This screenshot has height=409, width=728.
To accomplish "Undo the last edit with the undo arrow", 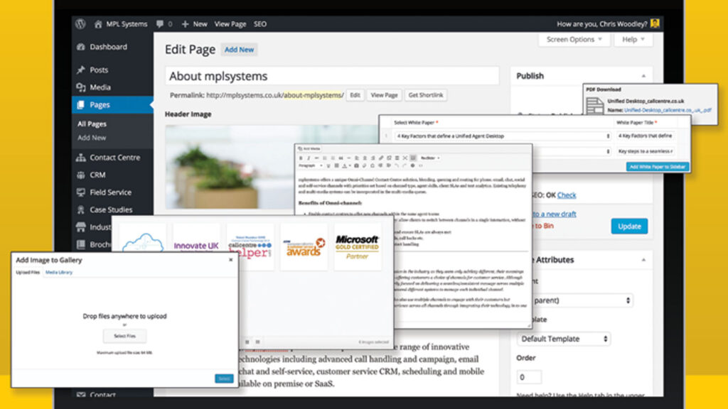I will pos(397,165).
